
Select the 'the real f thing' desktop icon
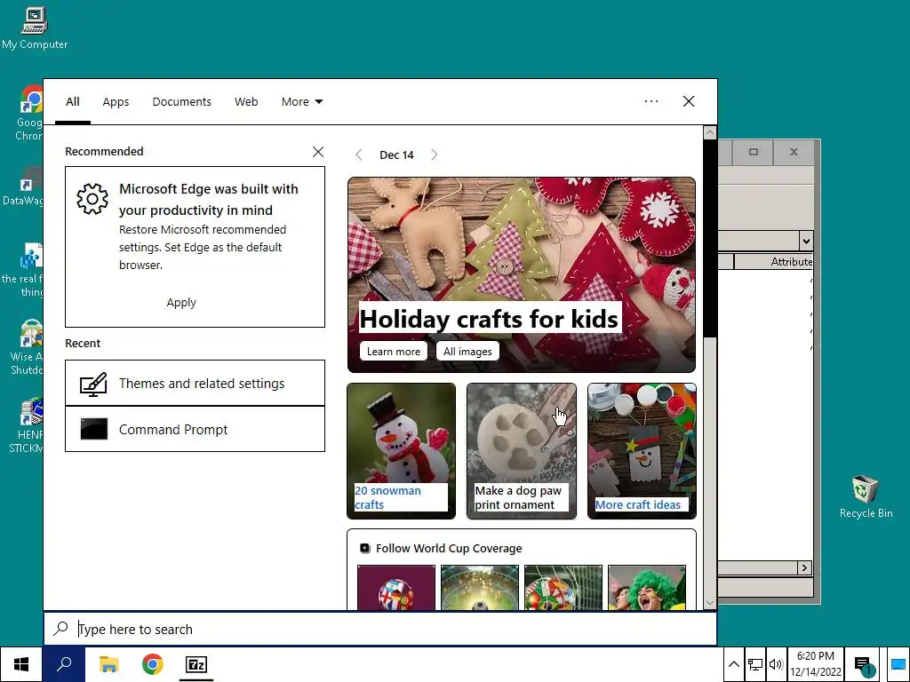pos(23,270)
